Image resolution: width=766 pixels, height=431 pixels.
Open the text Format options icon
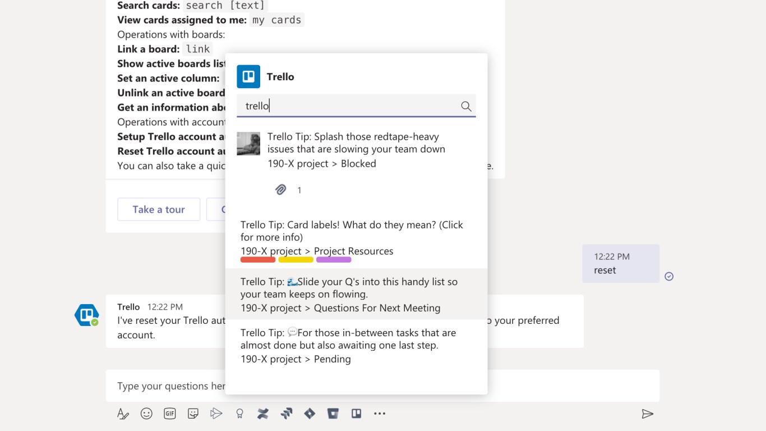[x=123, y=414]
